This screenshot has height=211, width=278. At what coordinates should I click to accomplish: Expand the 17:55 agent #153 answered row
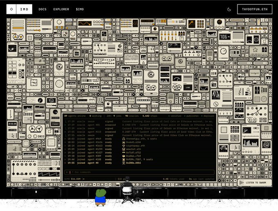click(x=139, y=132)
